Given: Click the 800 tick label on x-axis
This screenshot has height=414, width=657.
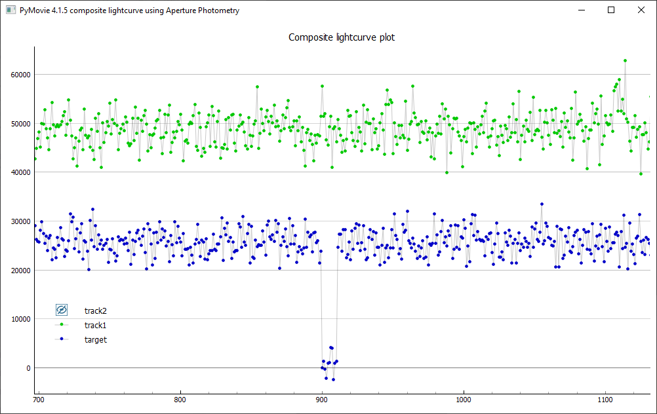Looking at the screenshot, I should pyautogui.click(x=180, y=399).
